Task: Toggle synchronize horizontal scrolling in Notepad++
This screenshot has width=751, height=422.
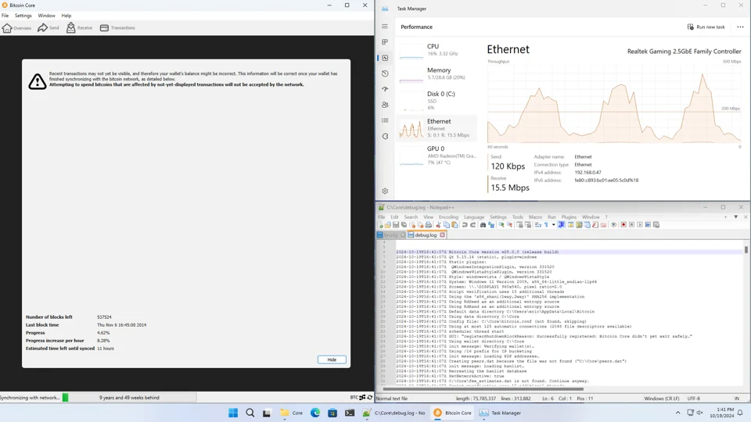Action: pos(528,225)
